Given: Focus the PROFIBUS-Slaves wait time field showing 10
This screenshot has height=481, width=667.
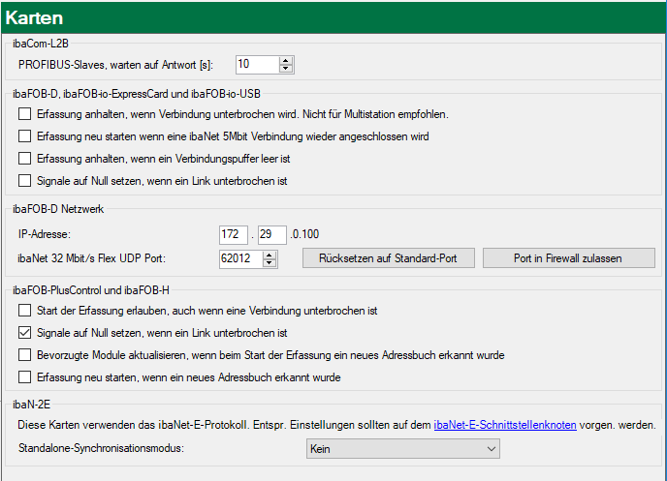Looking at the screenshot, I should [x=258, y=65].
